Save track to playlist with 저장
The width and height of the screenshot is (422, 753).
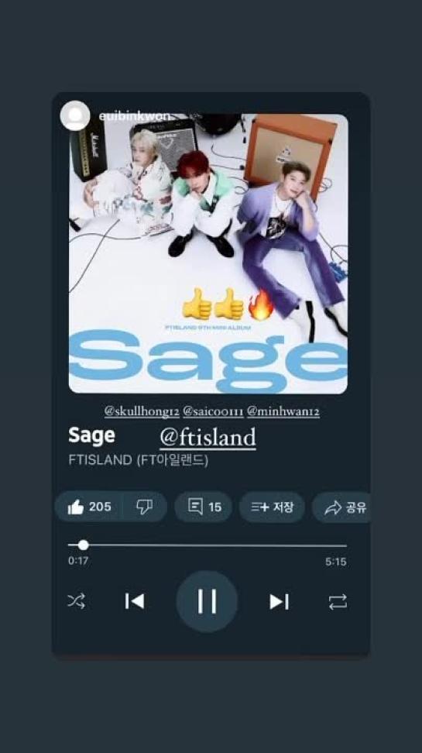[272, 507]
